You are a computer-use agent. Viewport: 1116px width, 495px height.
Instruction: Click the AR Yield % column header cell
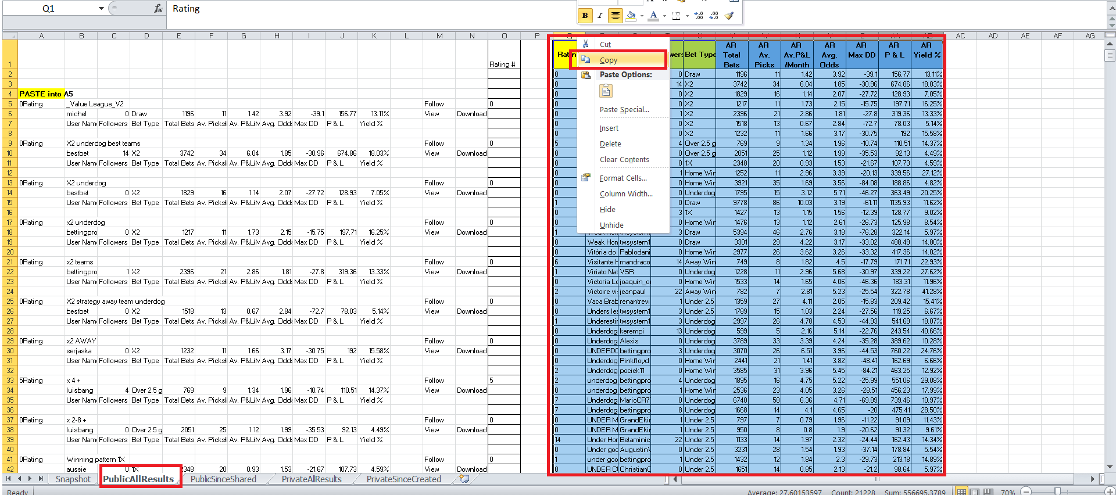pos(927,55)
